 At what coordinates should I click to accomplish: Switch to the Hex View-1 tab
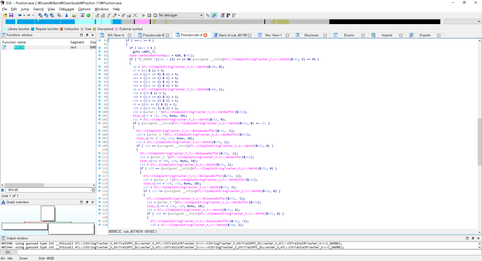click(273, 35)
